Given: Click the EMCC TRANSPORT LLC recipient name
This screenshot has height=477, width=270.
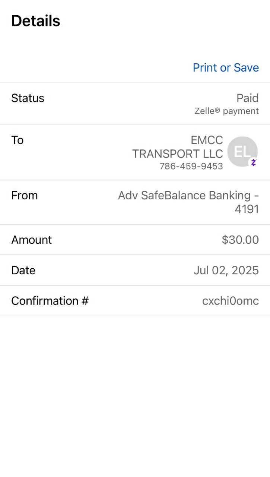Looking at the screenshot, I should pos(178,147).
